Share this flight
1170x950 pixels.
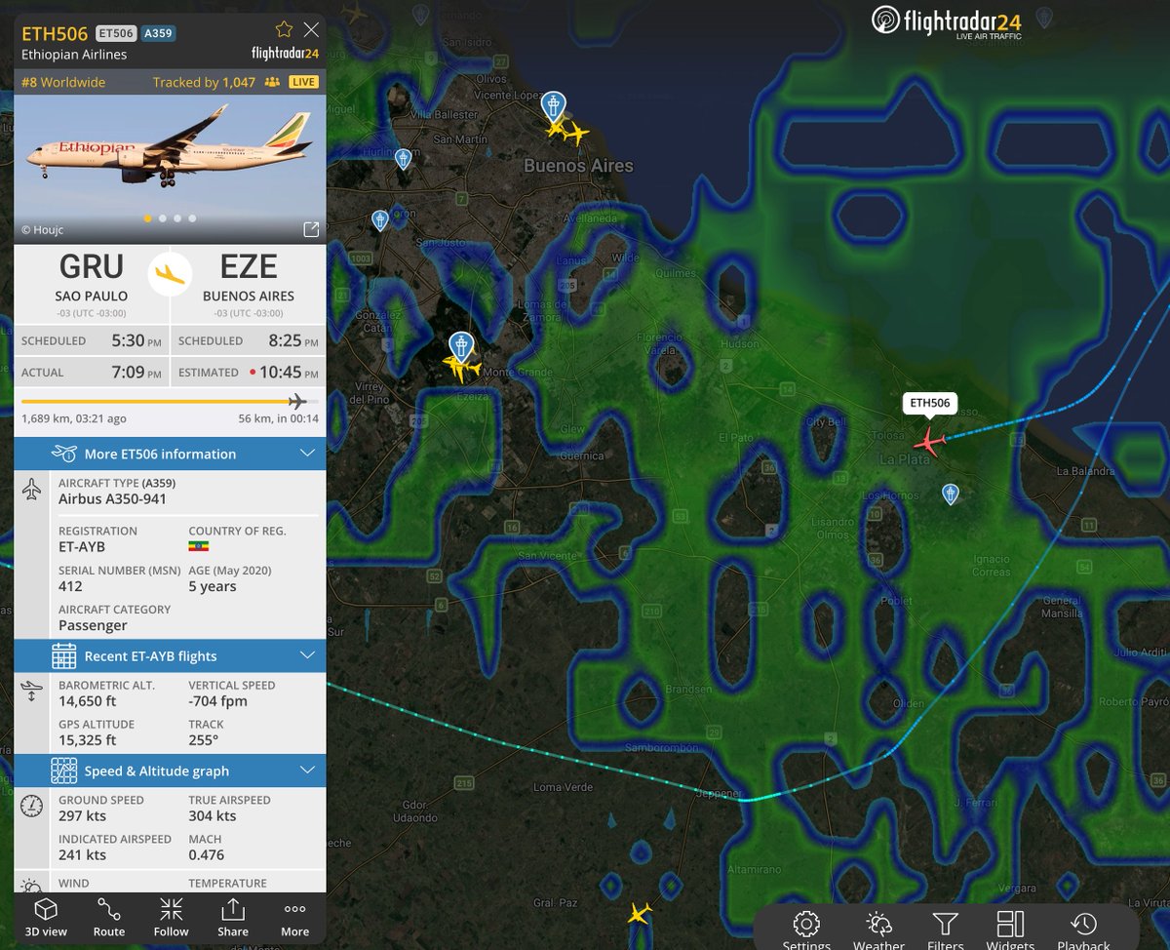[x=233, y=918]
